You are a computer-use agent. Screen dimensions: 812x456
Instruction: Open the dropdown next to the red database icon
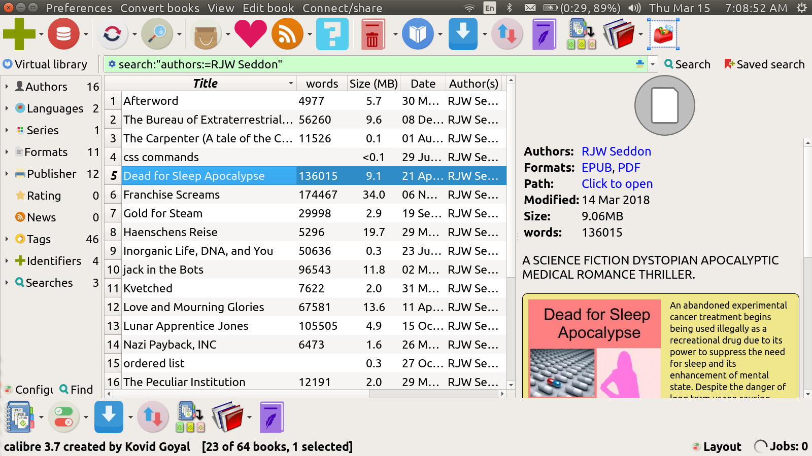(x=86, y=34)
